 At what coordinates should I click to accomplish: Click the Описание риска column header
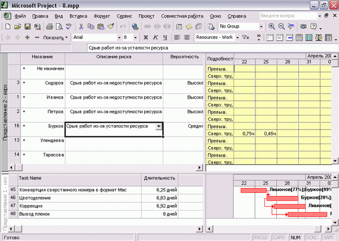114,59
